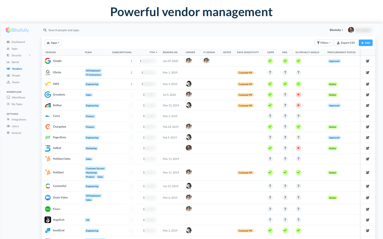Sort by Procurement Status column header

[341, 52]
